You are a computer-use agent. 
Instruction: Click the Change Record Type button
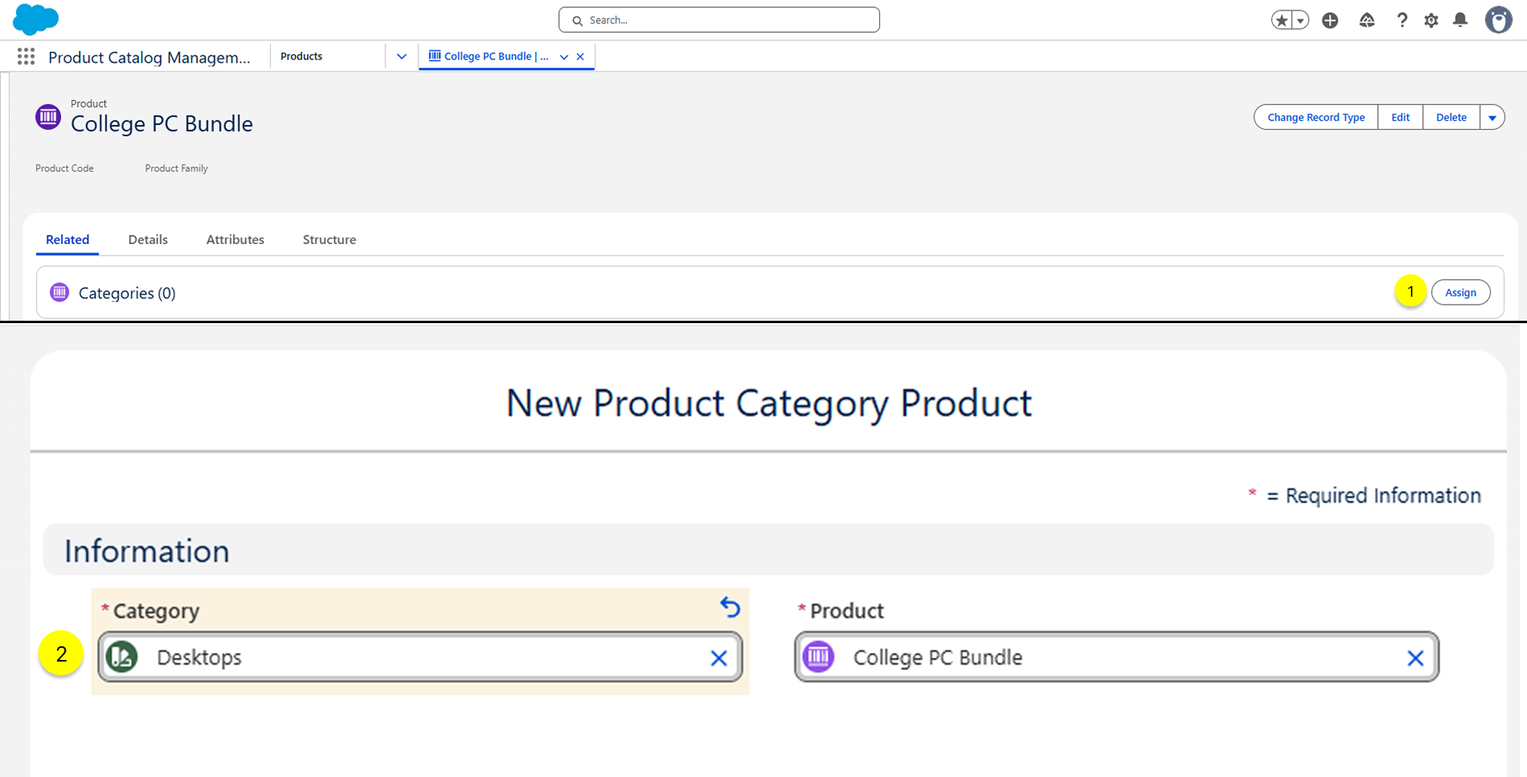pyautogui.click(x=1315, y=118)
